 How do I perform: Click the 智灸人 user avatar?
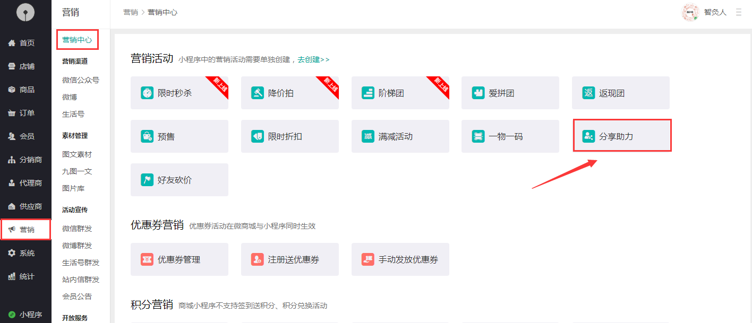(690, 12)
